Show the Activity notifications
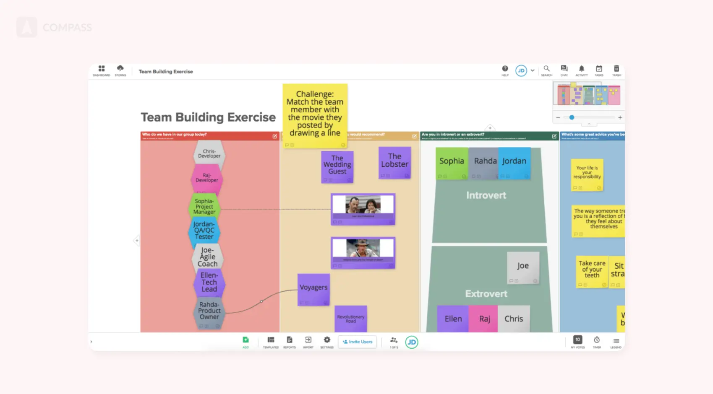The height and width of the screenshot is (394, 713). coord(581,70)
